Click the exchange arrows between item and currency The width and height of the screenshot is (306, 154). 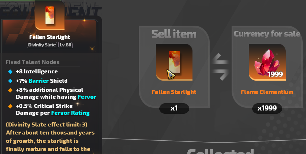click(x=221, y=67)
